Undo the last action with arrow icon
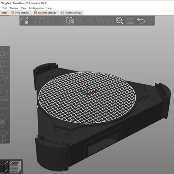 (141, 20)
